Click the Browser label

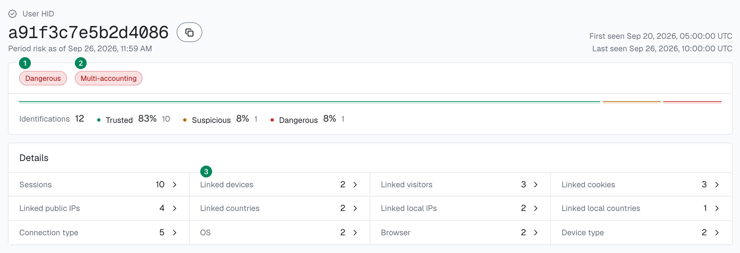pos(396,233)
